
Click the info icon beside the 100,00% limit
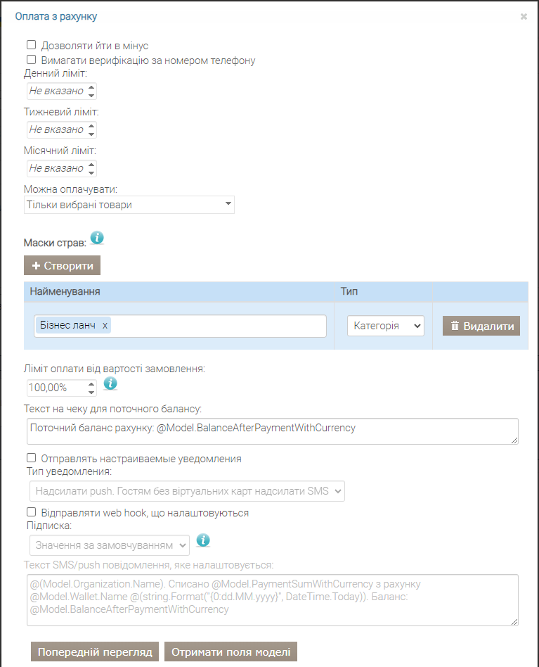[110, 383]
